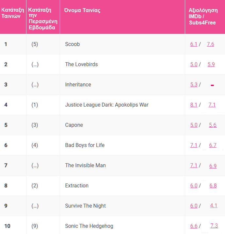This screenshot has width=225, height=234.
Task: Click The Lovebirds Subs4Free rating 5.9
Action: click(211, 64)
